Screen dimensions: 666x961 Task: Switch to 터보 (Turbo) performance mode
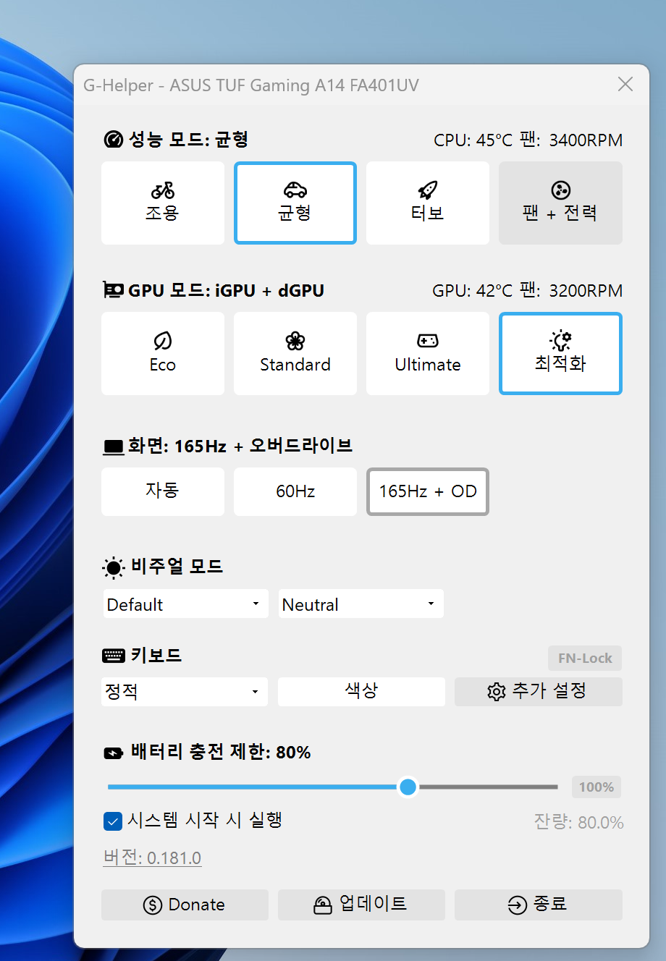pyautogui.click(x=428, y=203)
